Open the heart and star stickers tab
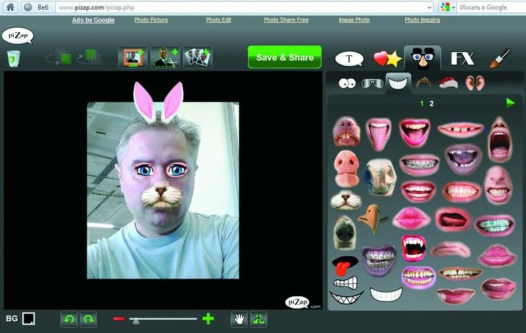This screenshot has width=526, height=333. 387,58
